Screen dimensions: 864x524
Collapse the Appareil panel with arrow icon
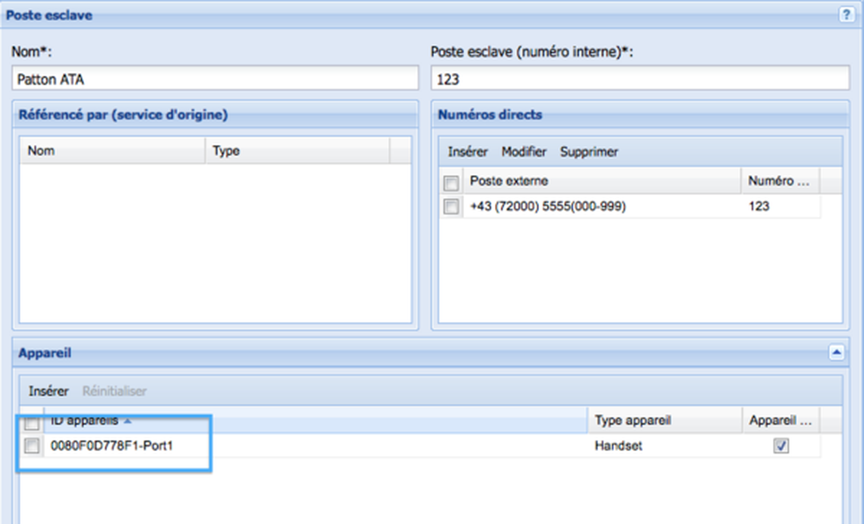pos(836,353)
